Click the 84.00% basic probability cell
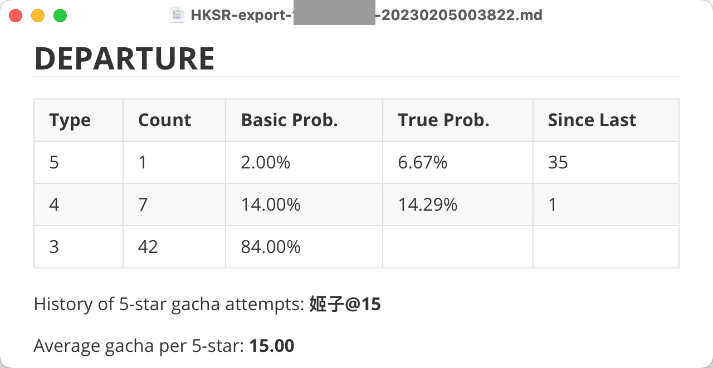 [x=304, y=247]
